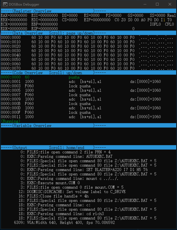Click the 'Execute mount.COM 0' log line
Screen dimensions: 177x230
tap(50, 183)
